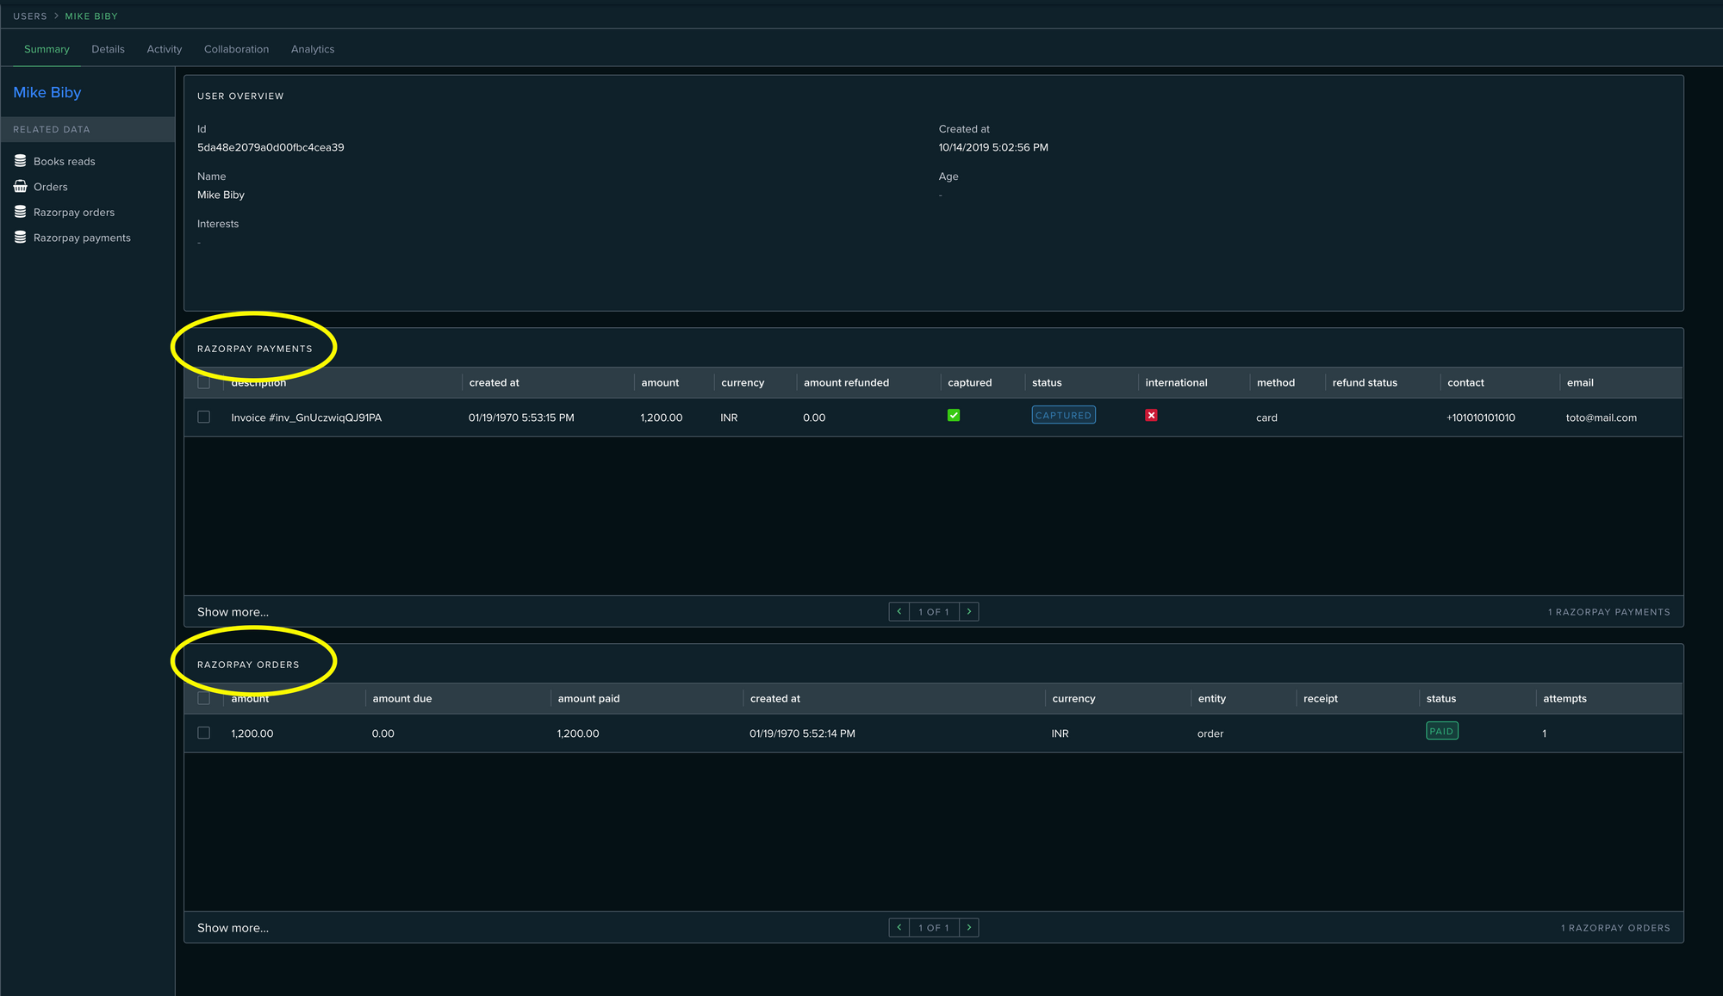Open the Activity tab
The height and width of the screenshot is (996, 1723).
pos(164,49)
